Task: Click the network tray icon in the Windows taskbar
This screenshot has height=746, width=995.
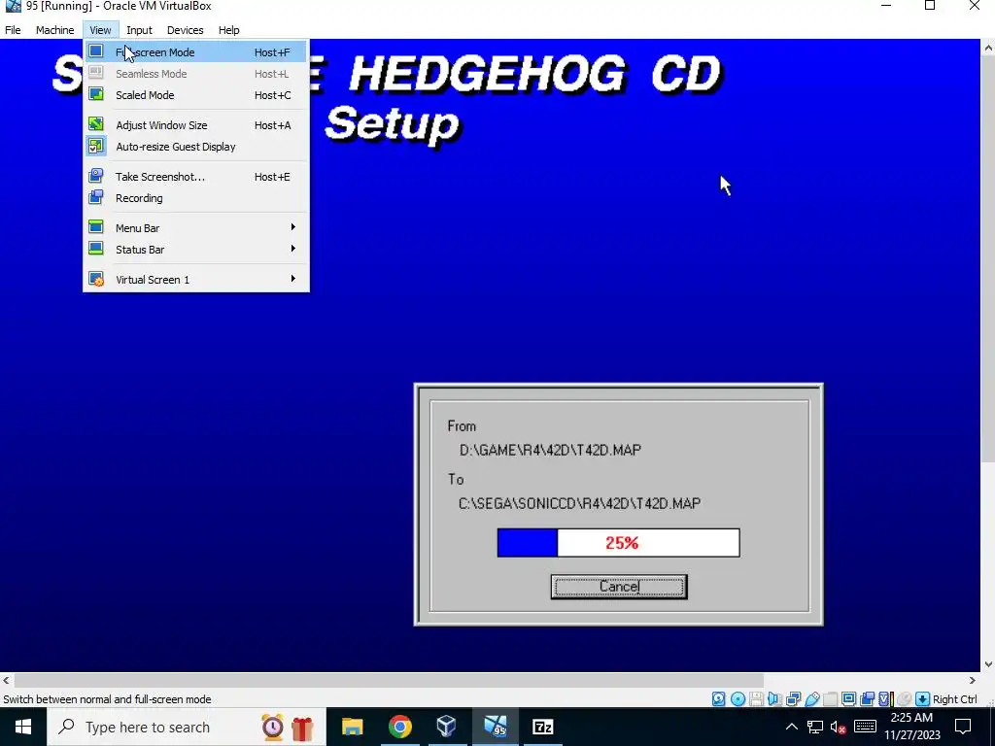Action: click(815, 727)
